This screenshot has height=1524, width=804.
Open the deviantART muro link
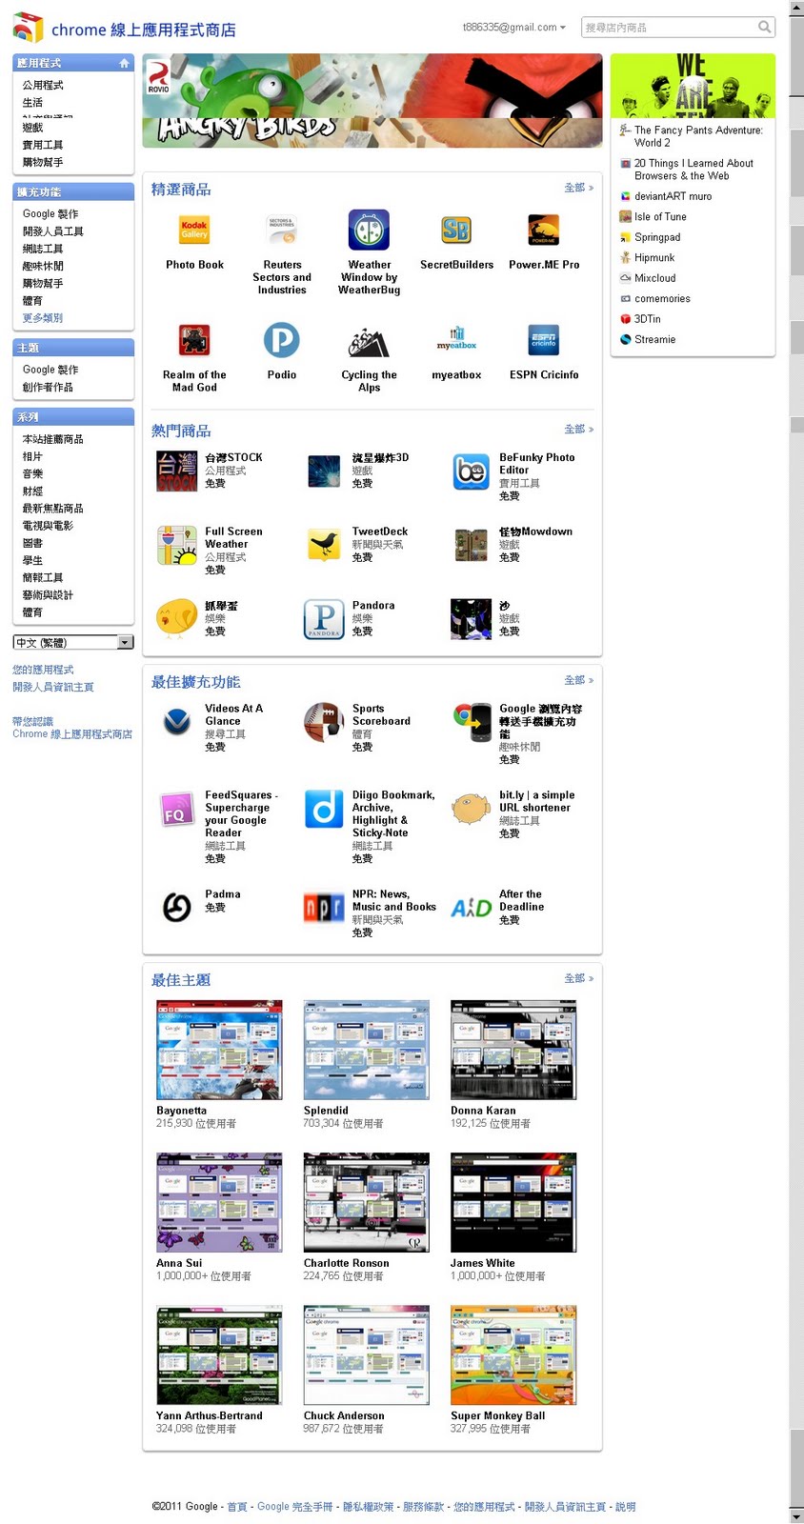point(673,196)
